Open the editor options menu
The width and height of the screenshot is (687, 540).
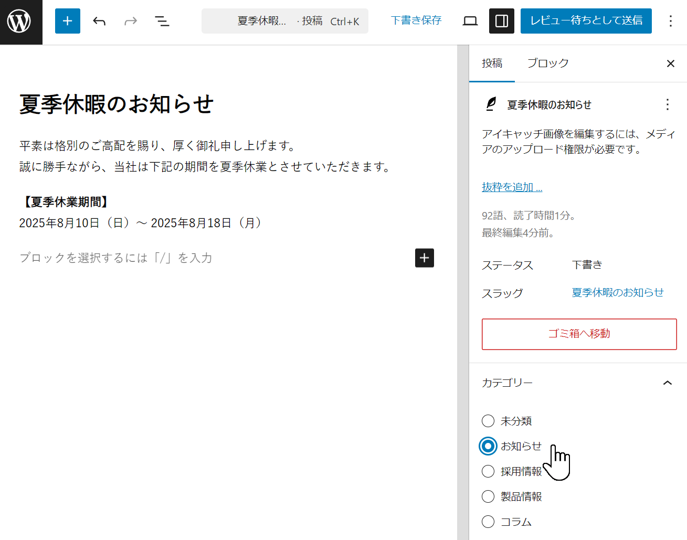(x=670, y=21)
